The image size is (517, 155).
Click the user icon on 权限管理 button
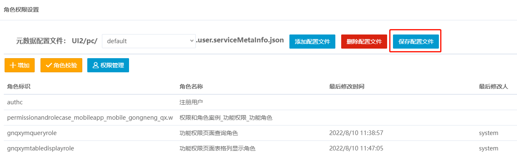(x=96, y=65)
